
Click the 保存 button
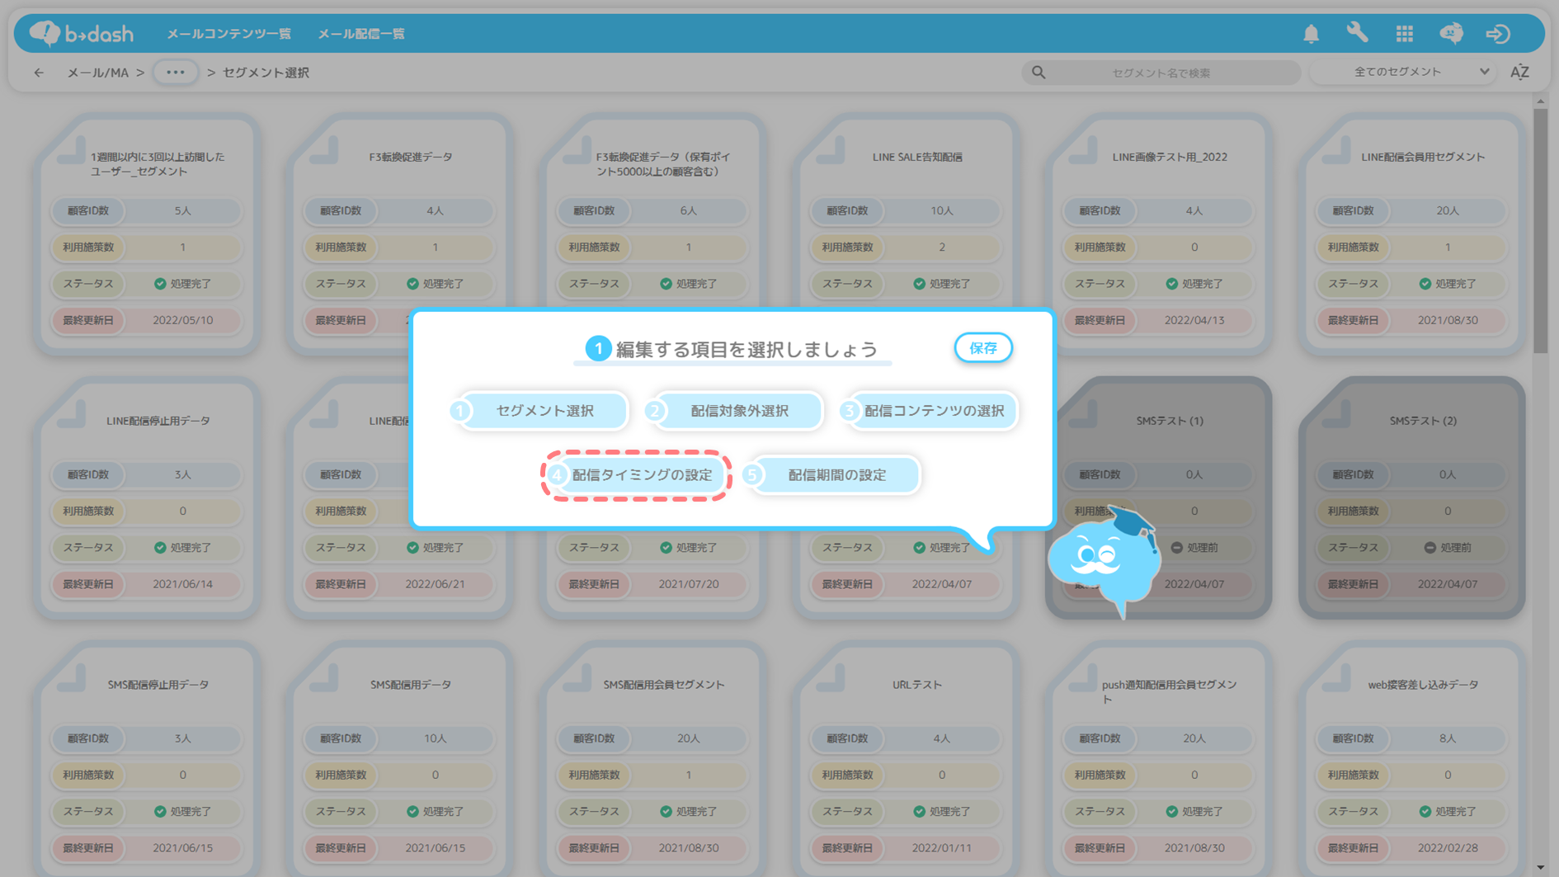coord(982,348)
